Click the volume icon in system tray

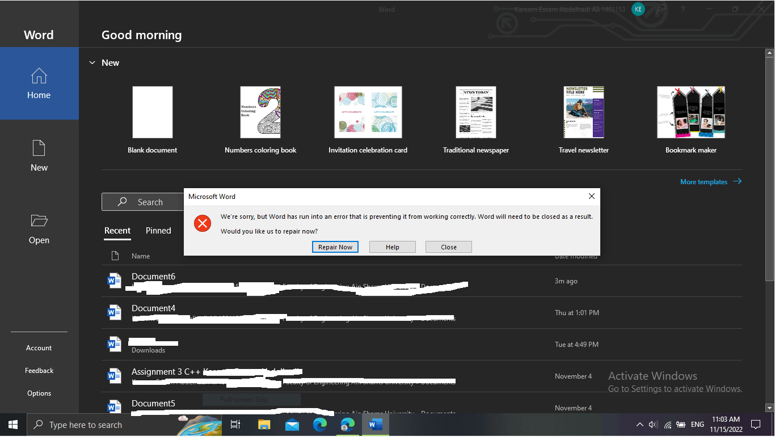click(x=653, y=425)
